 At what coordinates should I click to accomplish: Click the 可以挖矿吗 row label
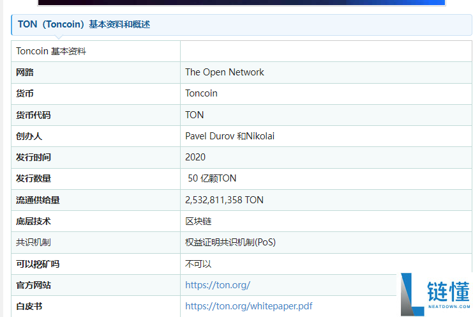point(38,264)
